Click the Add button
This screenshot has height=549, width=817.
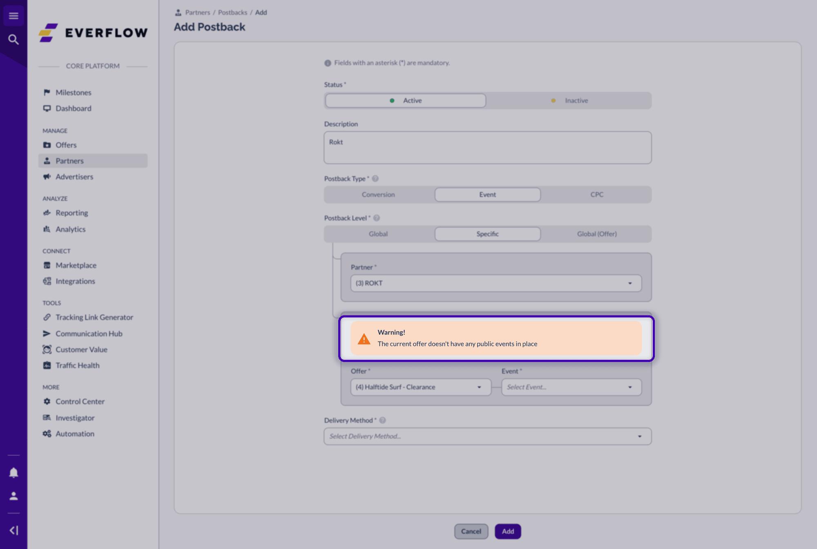click(x=508, y=531)
